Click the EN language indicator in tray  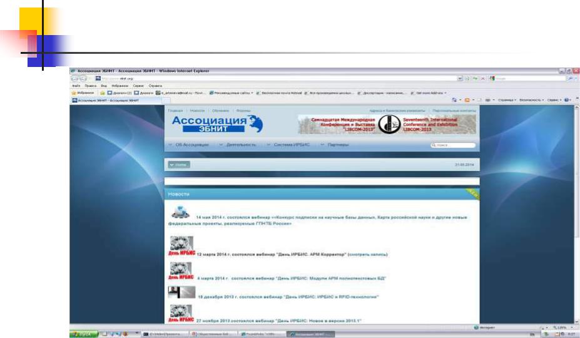coord(532,334)
